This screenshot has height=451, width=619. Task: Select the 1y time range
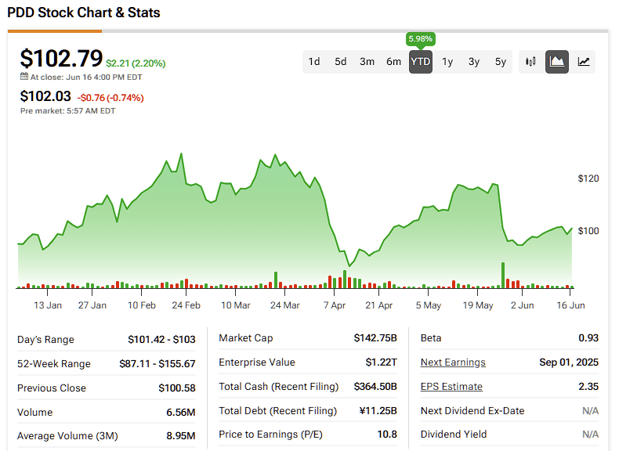click(x=447, y=62)
